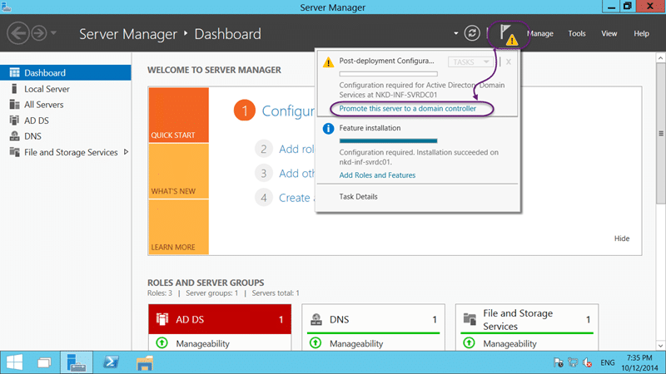Open Task Details in notification panel
The width and height of the screenshot is (666, 374).
click(358, 197)
